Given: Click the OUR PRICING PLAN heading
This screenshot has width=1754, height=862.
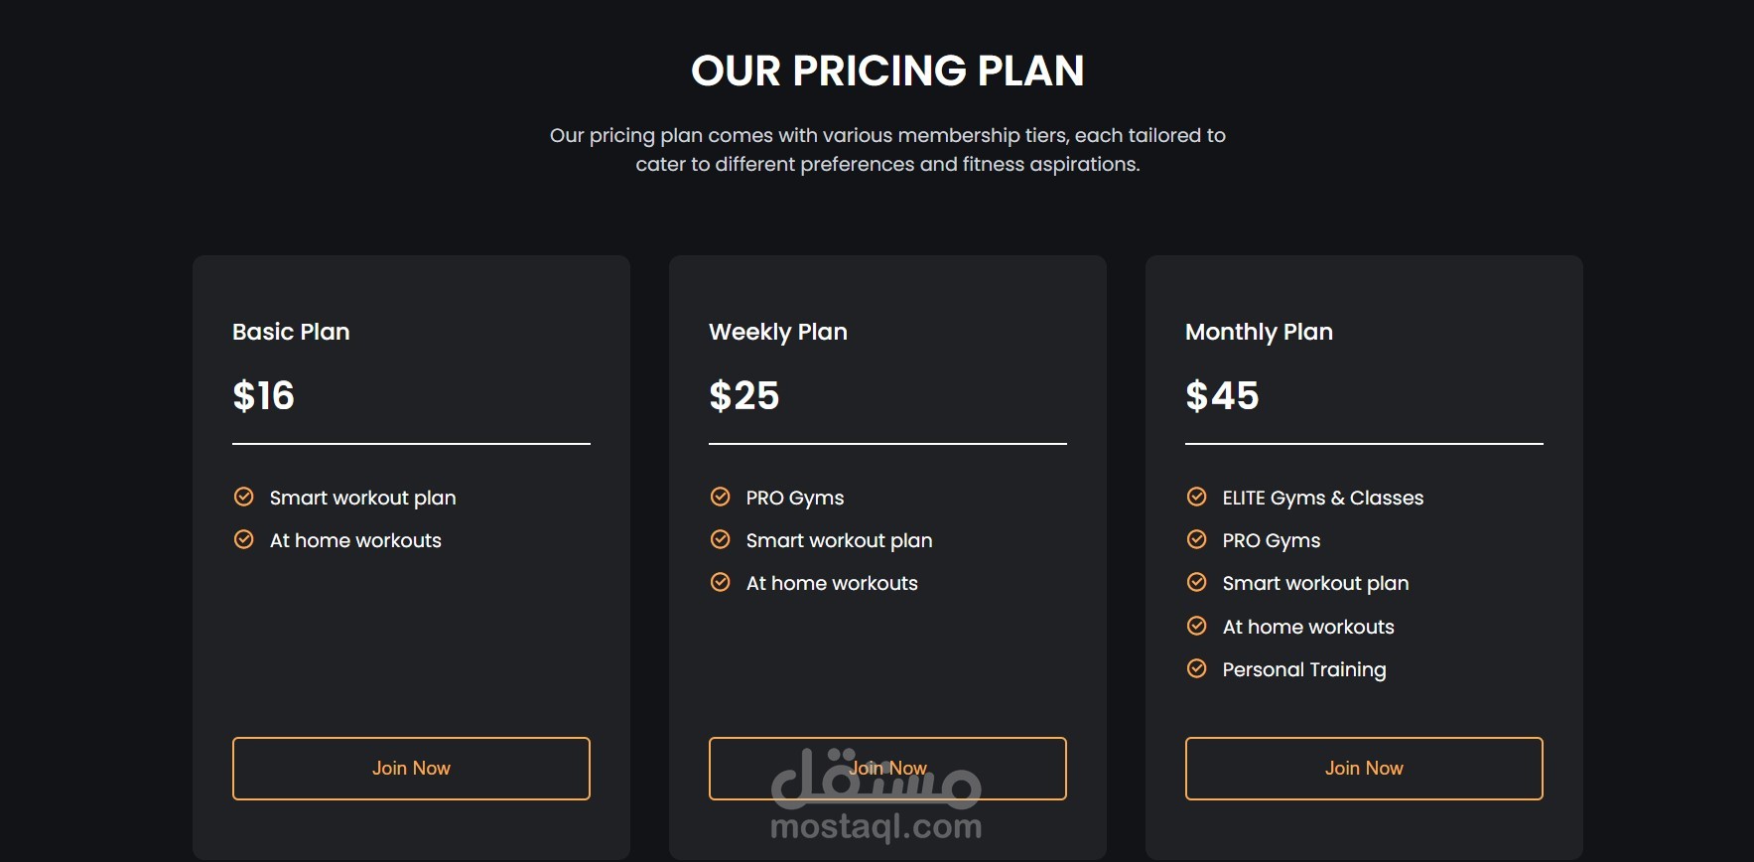Looking at the screenshot, I should [887, 71].
